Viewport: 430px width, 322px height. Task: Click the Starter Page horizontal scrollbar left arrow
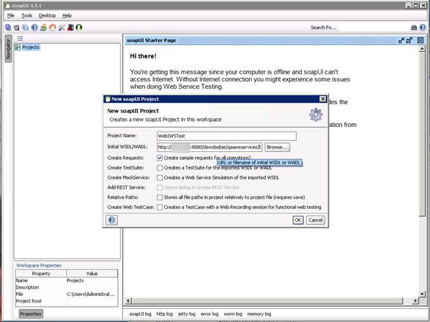pos(128,301)
